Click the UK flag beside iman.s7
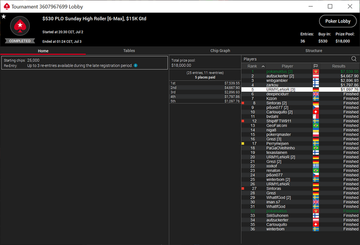This screenshot has width=360, height=245. [x=316, y=202]
